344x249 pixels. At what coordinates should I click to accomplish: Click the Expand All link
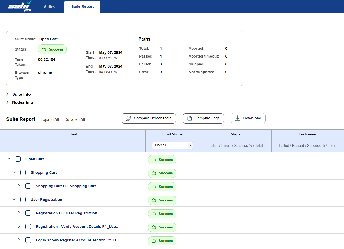click(x=50, y=120)
